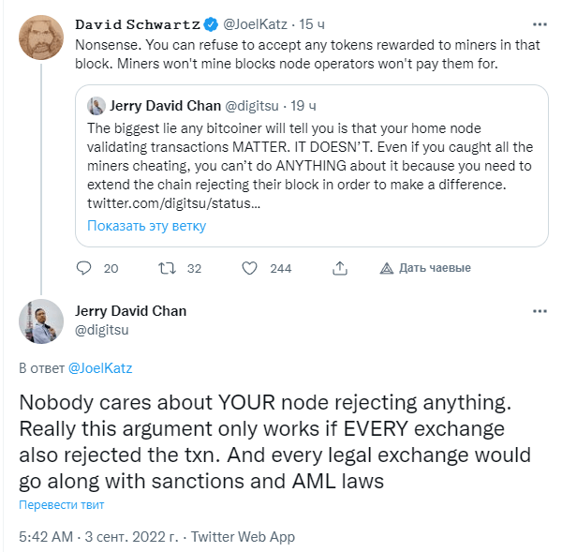
Task: Open @digitsu handle under Jerry David Chan
Action: (x=101, y=330)
